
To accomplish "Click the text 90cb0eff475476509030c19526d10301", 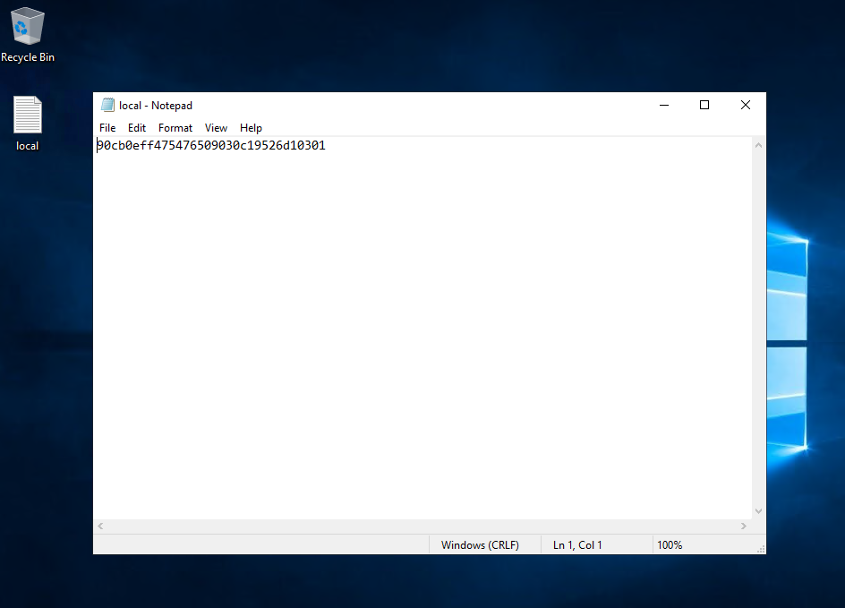I will (211, 146).
